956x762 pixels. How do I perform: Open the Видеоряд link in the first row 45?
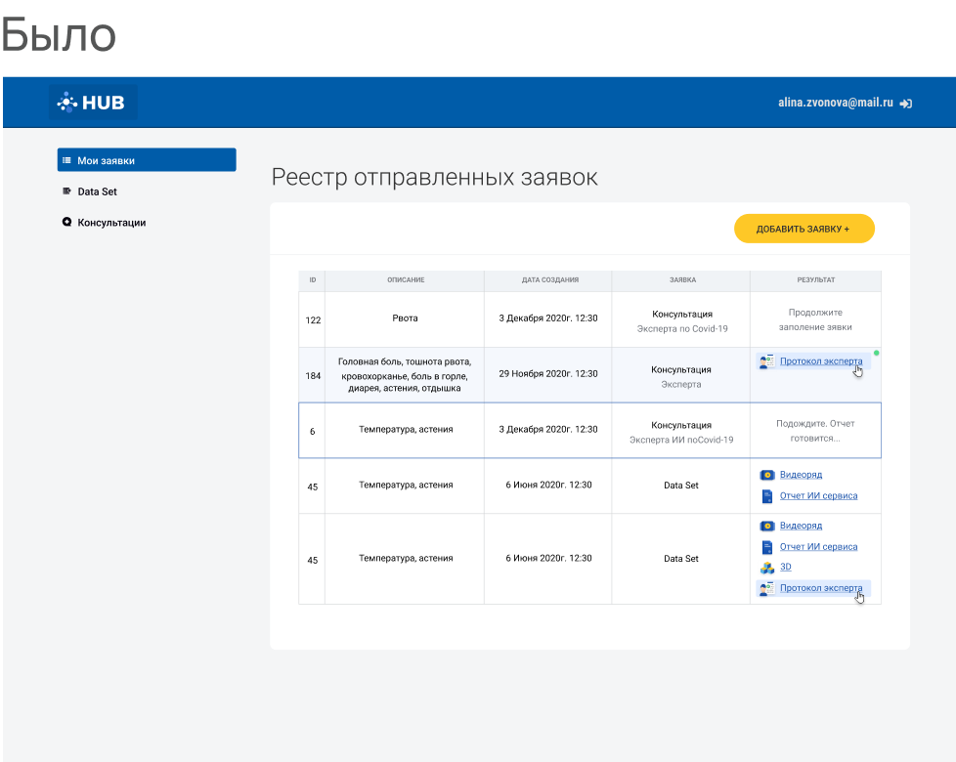[x=801, y=475]
